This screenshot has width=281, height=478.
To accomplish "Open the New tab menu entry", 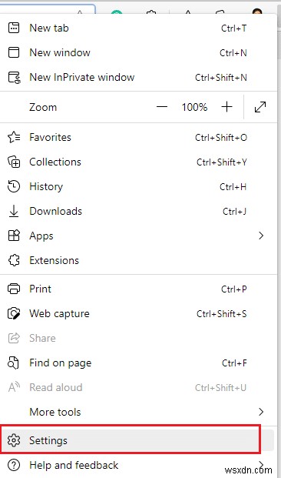I will pos(139,28).
